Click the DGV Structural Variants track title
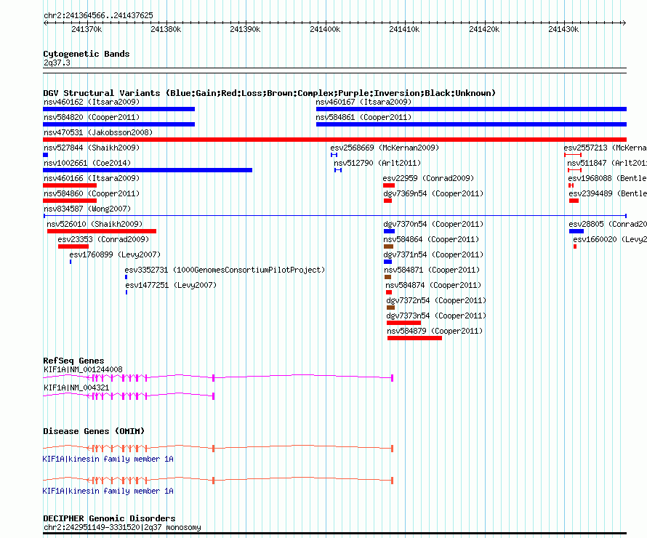647x538 pixels. point(270,93)
